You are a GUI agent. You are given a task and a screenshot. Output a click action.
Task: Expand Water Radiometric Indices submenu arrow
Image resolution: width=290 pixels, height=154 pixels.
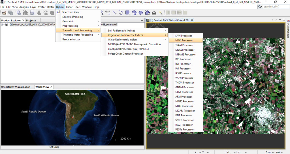pyautogui.click(x=165, y=40)
